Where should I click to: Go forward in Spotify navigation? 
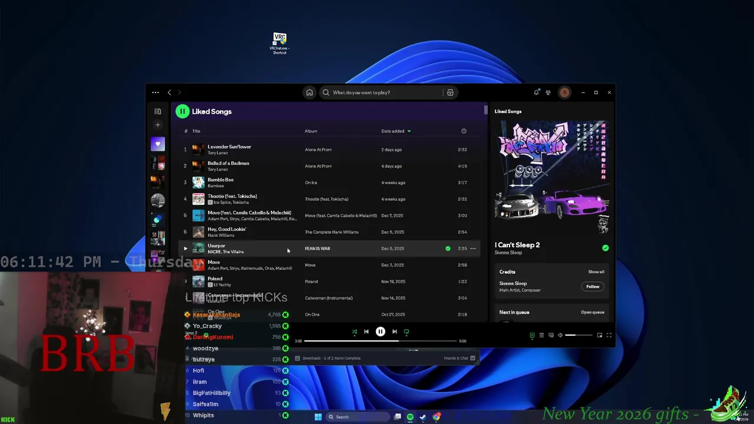point(180,92)
